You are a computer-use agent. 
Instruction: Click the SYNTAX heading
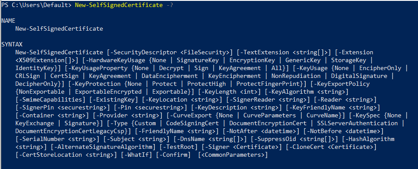point(12,44)
